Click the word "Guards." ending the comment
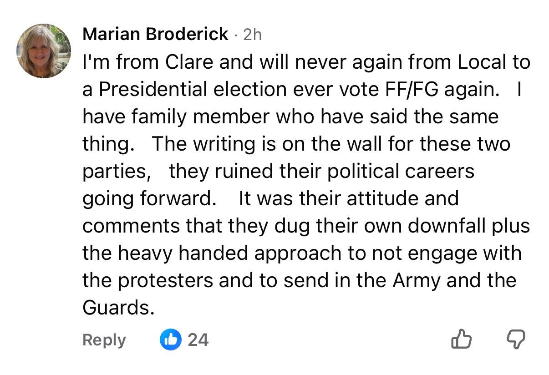This screenshot has height=375, width=549. click(116, 308)
